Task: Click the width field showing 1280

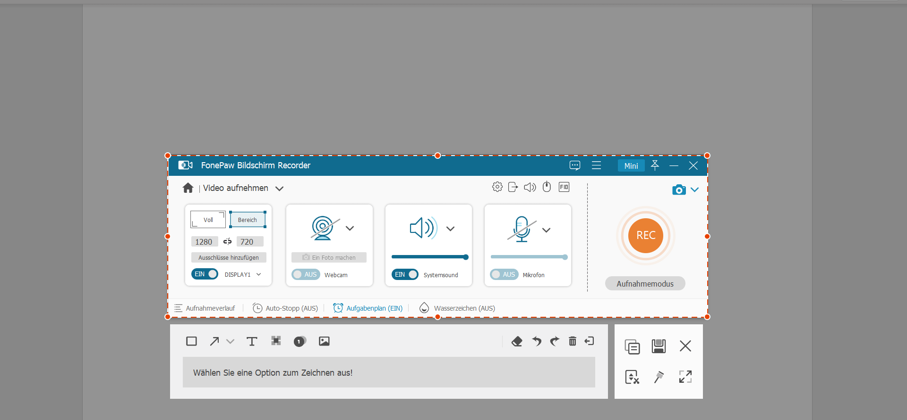Action: [x=205, y=241]
